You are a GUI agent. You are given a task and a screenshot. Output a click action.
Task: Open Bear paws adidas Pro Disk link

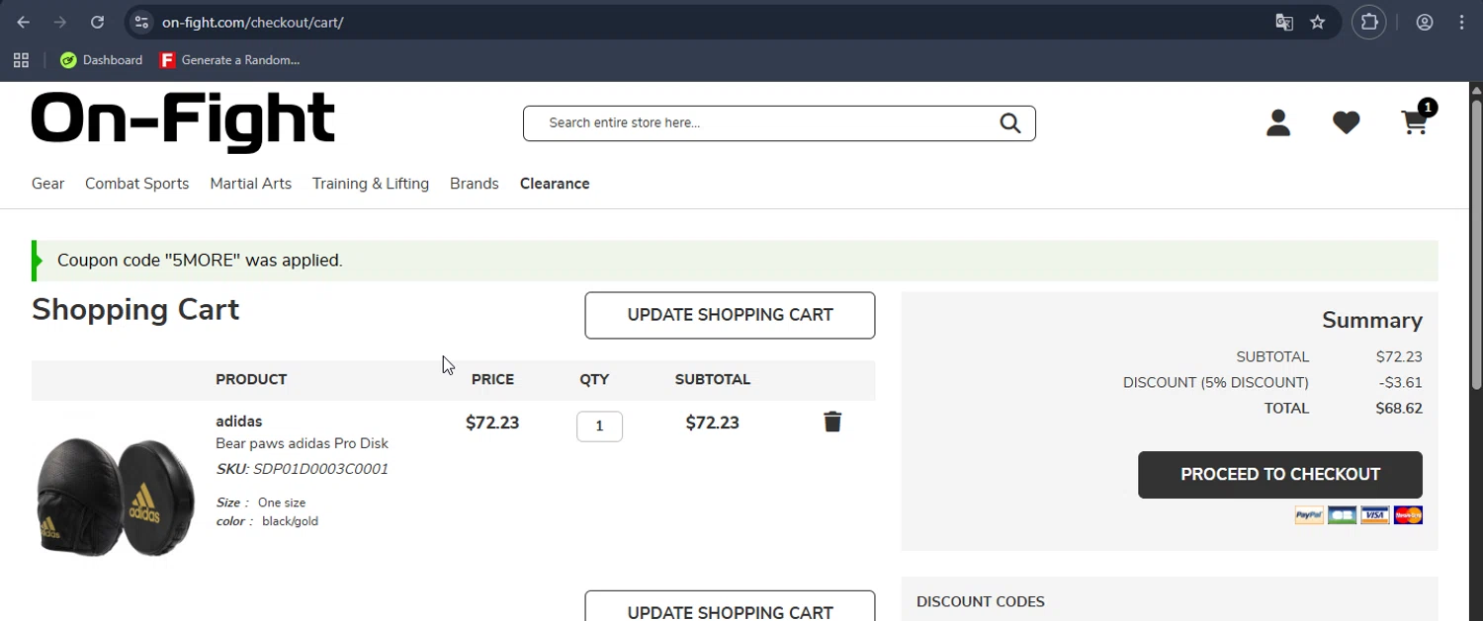click(302, 443)
